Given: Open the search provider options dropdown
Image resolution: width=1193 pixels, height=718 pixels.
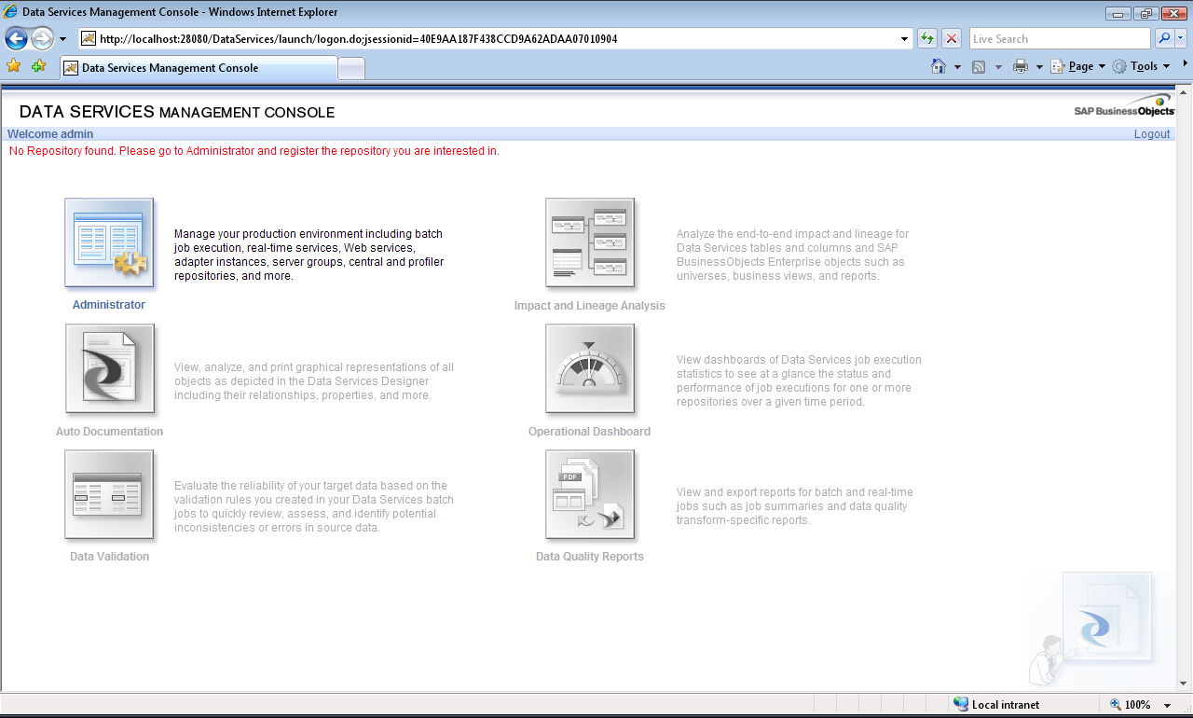Looking at the screenshot, I should tap(1181, 38).
